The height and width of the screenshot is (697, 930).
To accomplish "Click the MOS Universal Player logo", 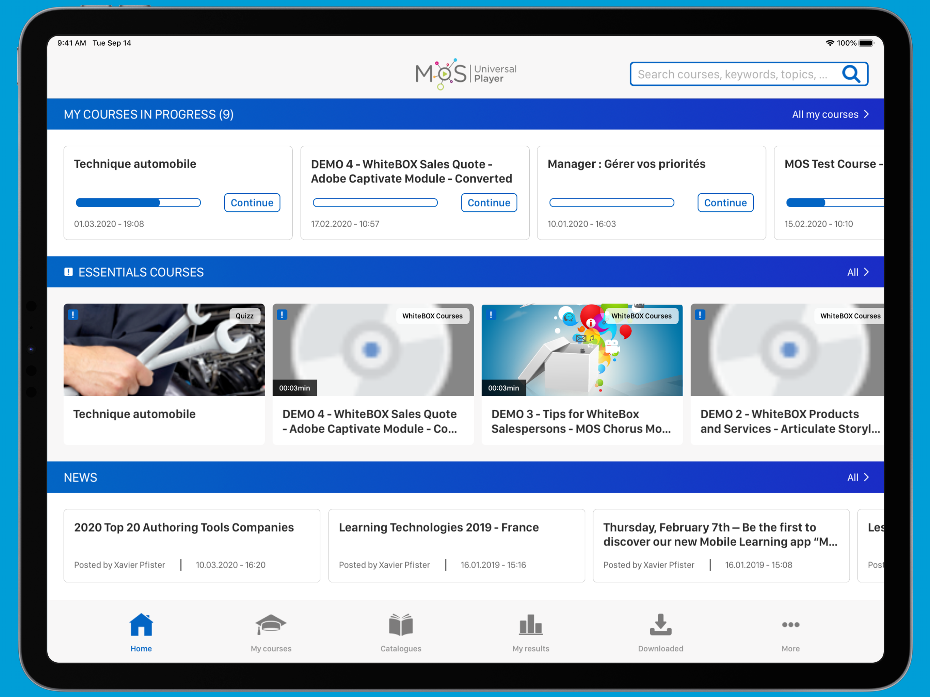I will tap(466, 74).
